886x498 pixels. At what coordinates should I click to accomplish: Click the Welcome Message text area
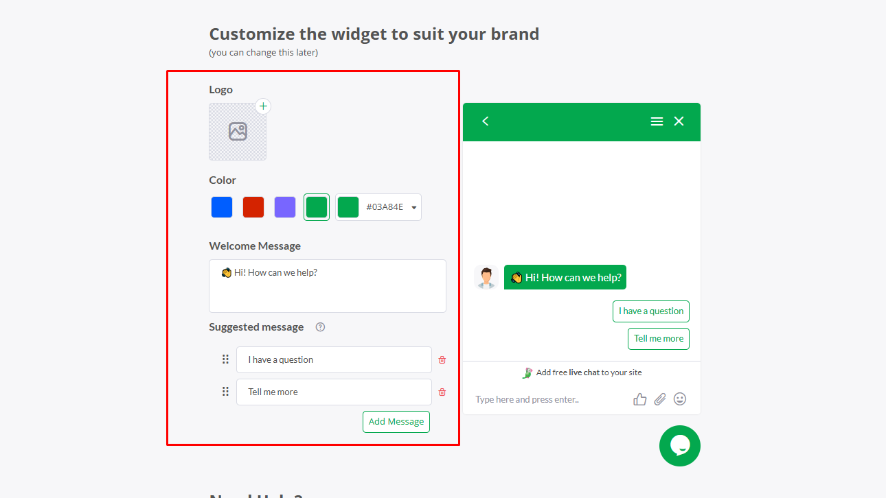328,286
